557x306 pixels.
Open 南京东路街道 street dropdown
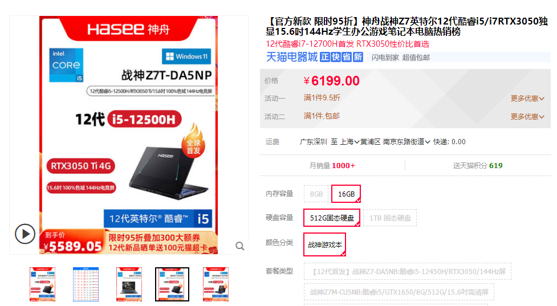[406, 142]
